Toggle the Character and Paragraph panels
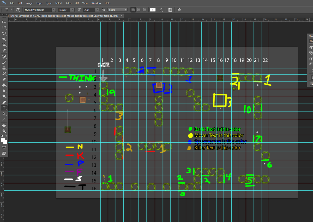Image resolution: width=313 pixels, height=222 pixels. (170, 10)
